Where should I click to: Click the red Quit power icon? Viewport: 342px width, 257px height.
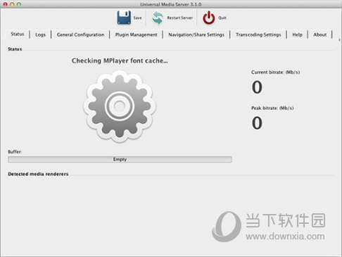click(209, 18)
